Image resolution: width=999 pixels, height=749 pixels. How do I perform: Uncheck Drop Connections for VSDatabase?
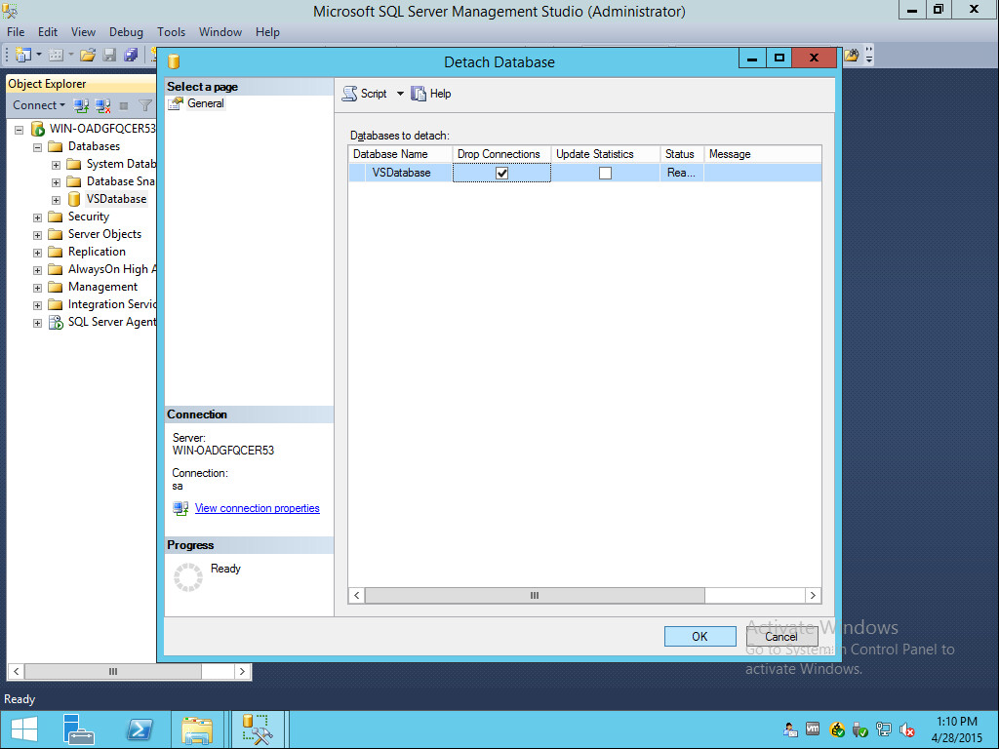[x=502, y=173]
